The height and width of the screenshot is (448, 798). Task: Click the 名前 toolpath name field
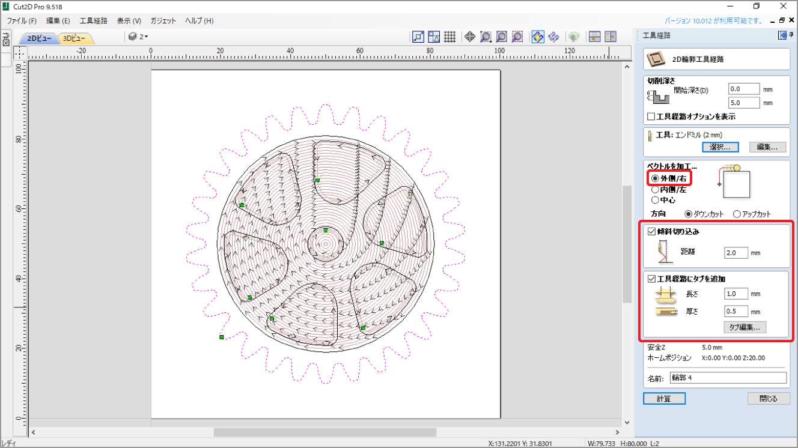[x=728, y=378]
